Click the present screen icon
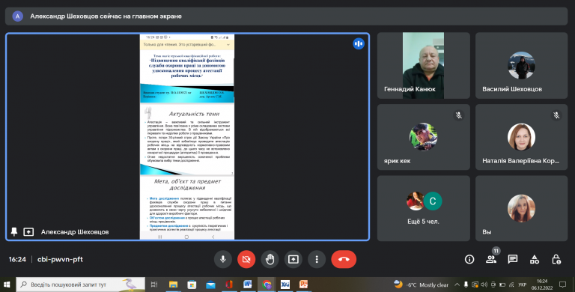Screen dimensions: 575x292 (293, 259)
